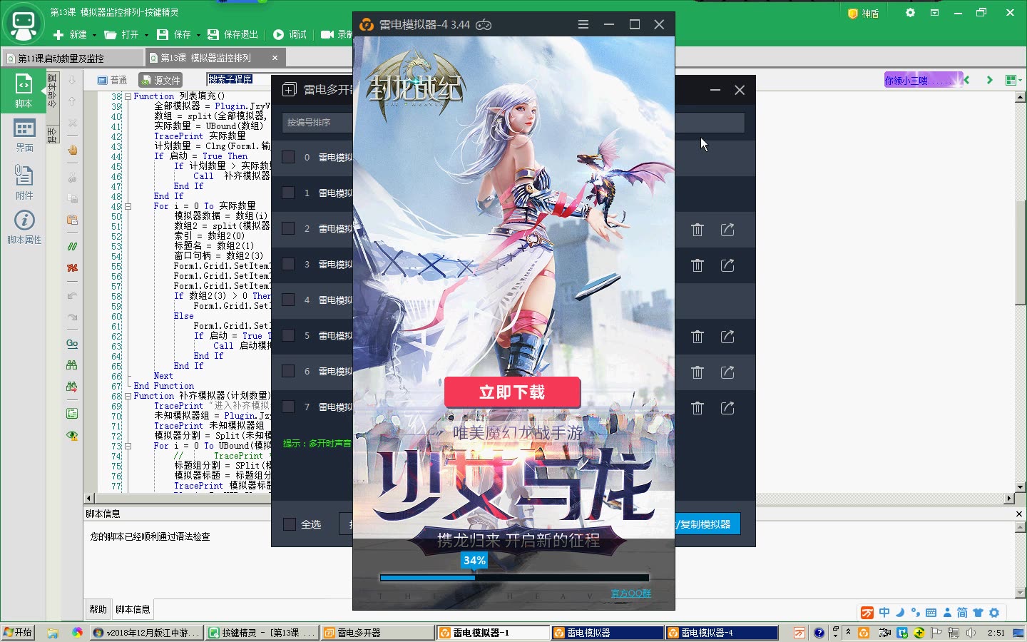Open the settings gear in the title bar

910,13
